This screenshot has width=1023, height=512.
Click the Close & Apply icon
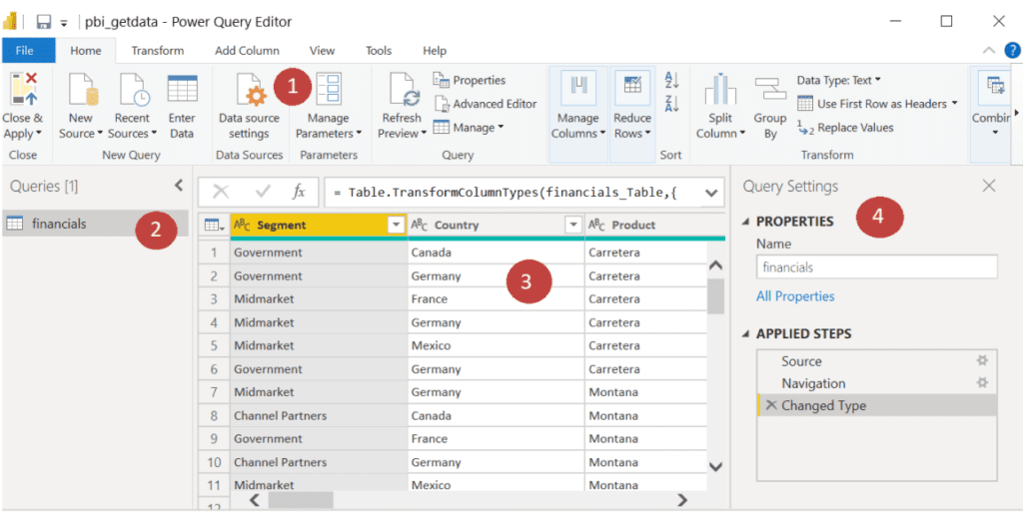pyautogui.click(x=23, y=89)
